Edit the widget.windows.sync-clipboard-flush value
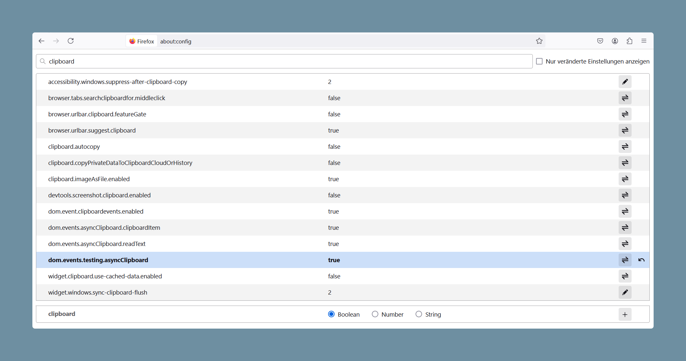The image size is (686, 361). pos(625,292)
